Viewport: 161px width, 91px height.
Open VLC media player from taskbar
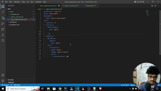pyautogui.click(x=83, y=89)
